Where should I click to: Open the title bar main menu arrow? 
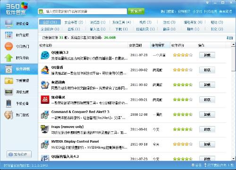coord(208,2)
